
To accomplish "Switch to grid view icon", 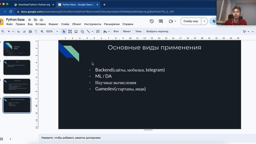I will coord(2,139).
